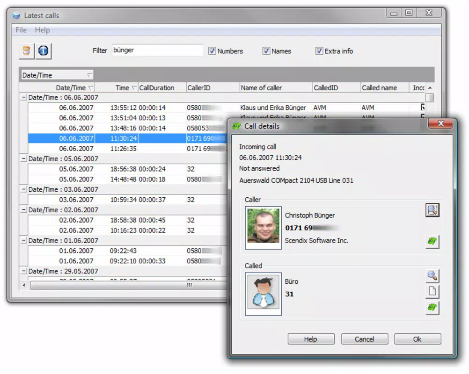Open the Date/Time grouping box dropdown

[89, 75]
